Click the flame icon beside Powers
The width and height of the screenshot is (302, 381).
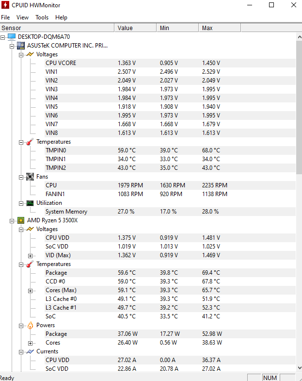click(30, 325)
